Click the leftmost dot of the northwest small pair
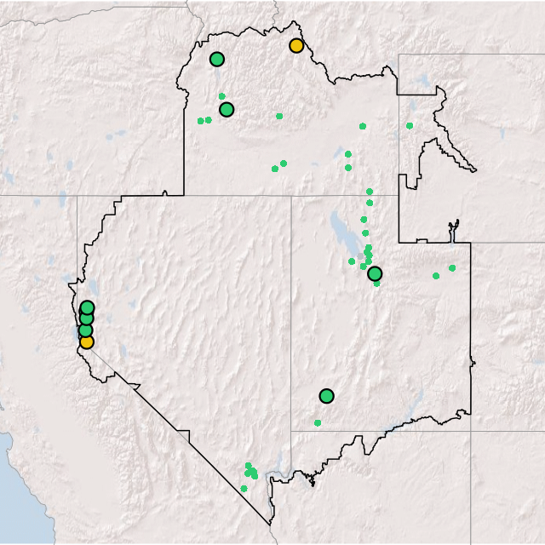Screen dimensions: 545x545 (x=200, y=121)
